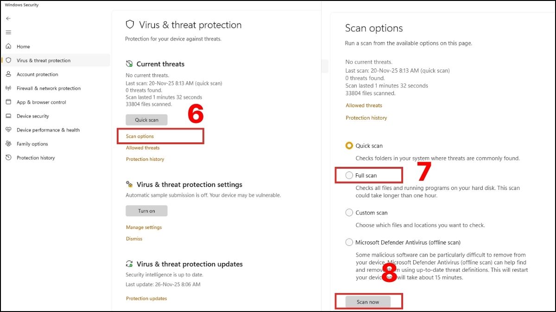The height and width of the screenshot is (312, 556).
Task: Click the Family options icon
Action: tap(9, 144)
